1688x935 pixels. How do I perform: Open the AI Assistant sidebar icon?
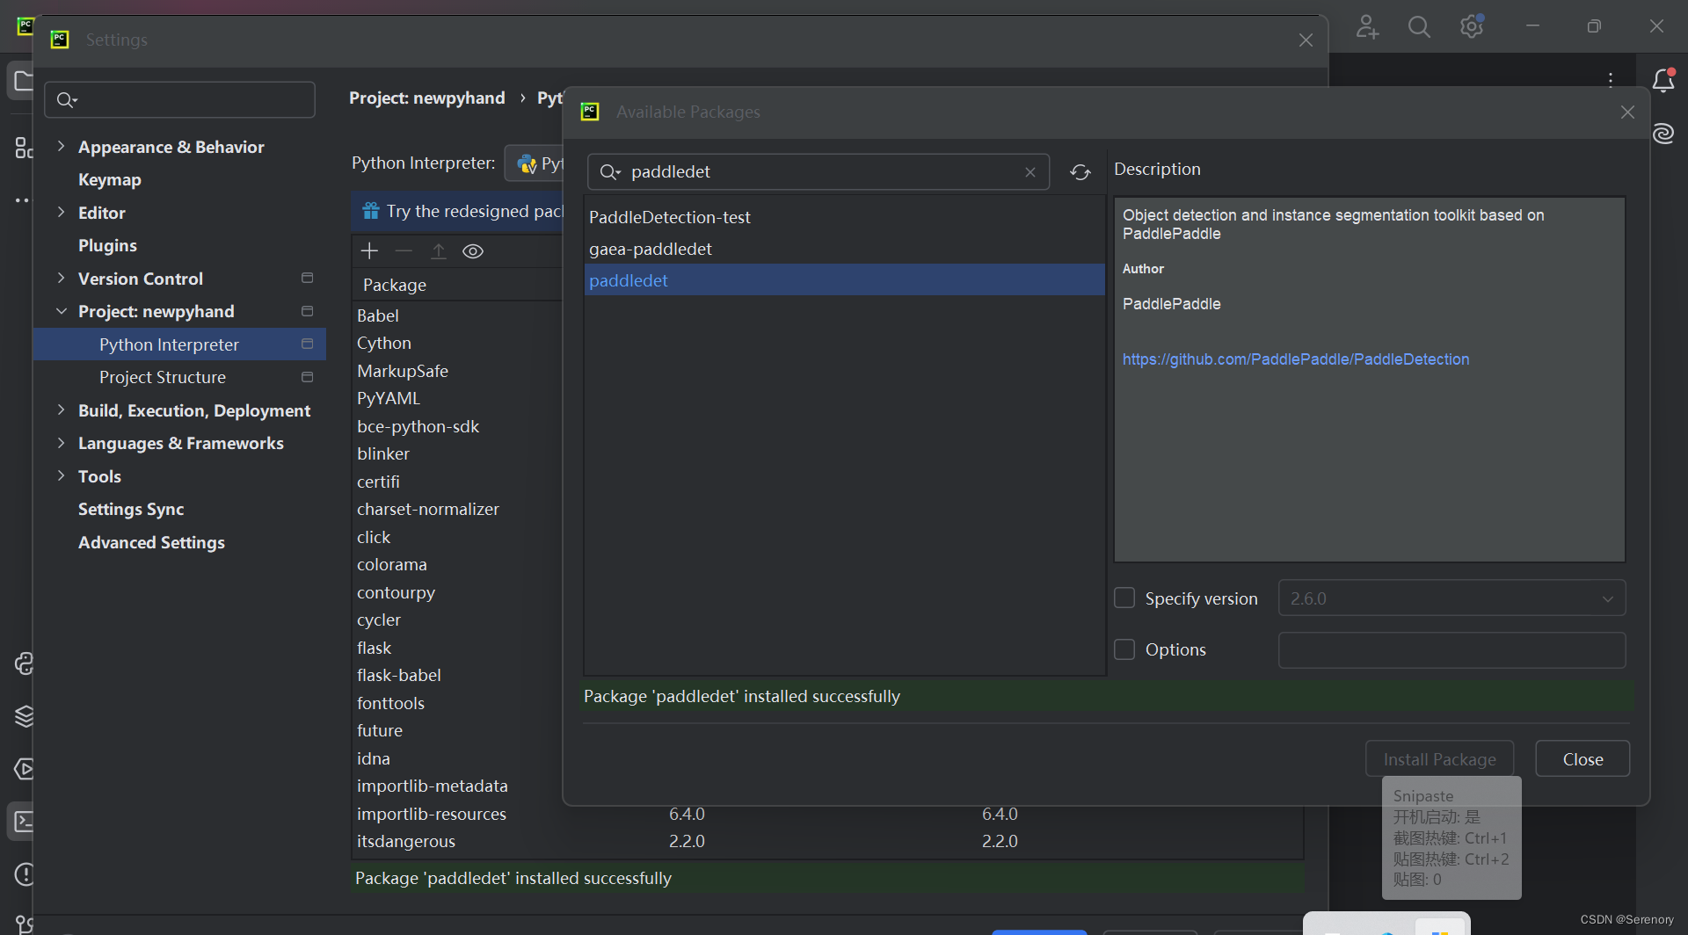[x=1664, y=134]
